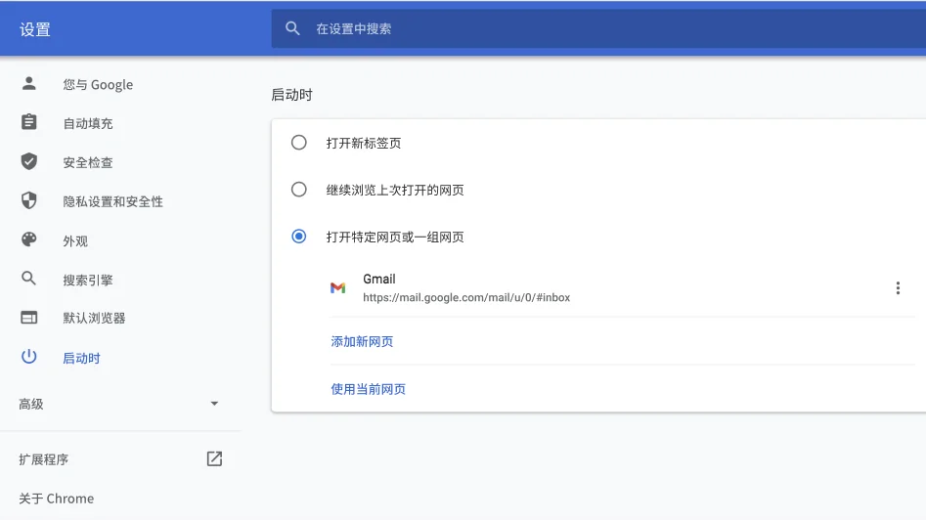Click the Gmail envelope icon

click(337, 287)
